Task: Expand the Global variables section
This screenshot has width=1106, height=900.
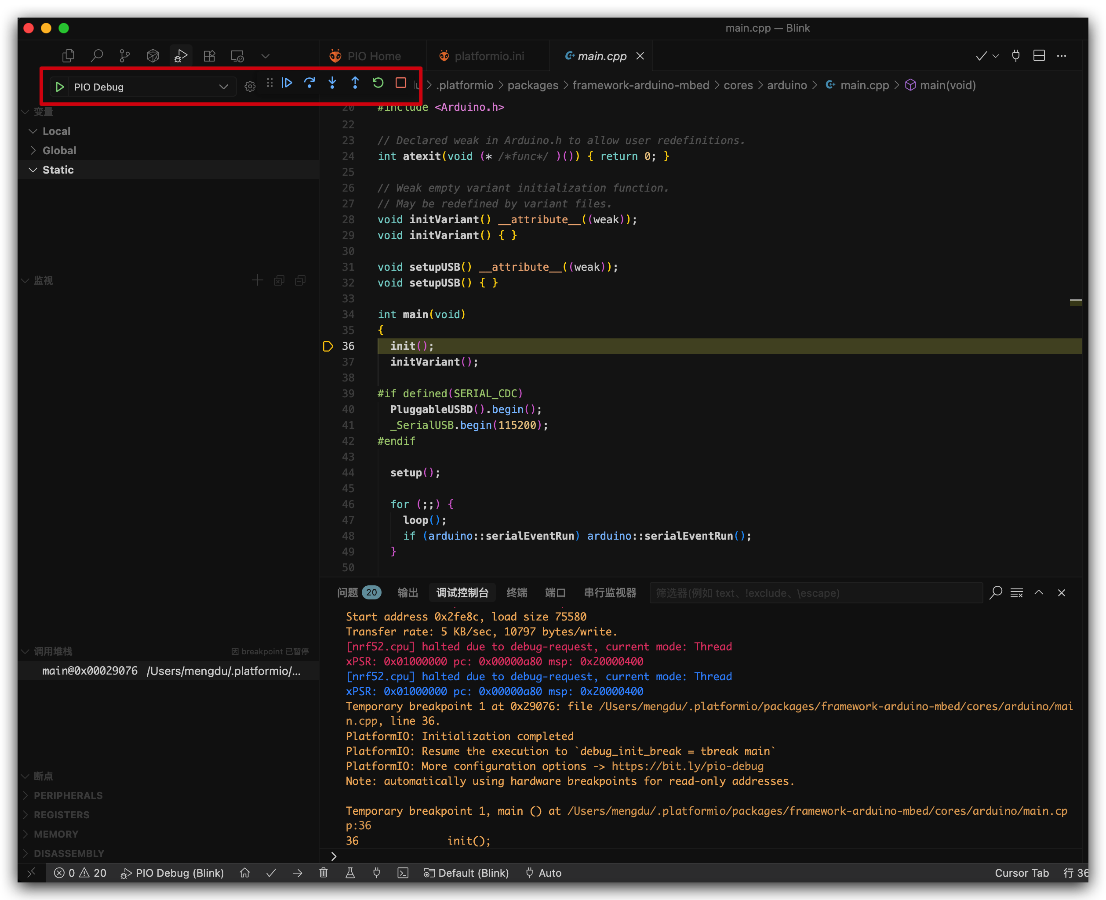Action: (59, 150)
